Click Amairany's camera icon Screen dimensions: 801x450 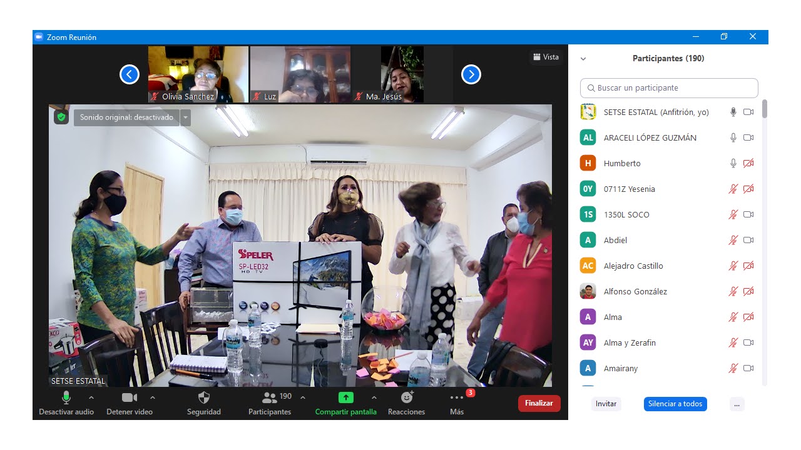pyautogui.click(x=748, y=368)
